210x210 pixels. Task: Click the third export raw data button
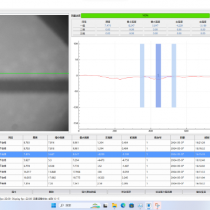pos(89,192)
